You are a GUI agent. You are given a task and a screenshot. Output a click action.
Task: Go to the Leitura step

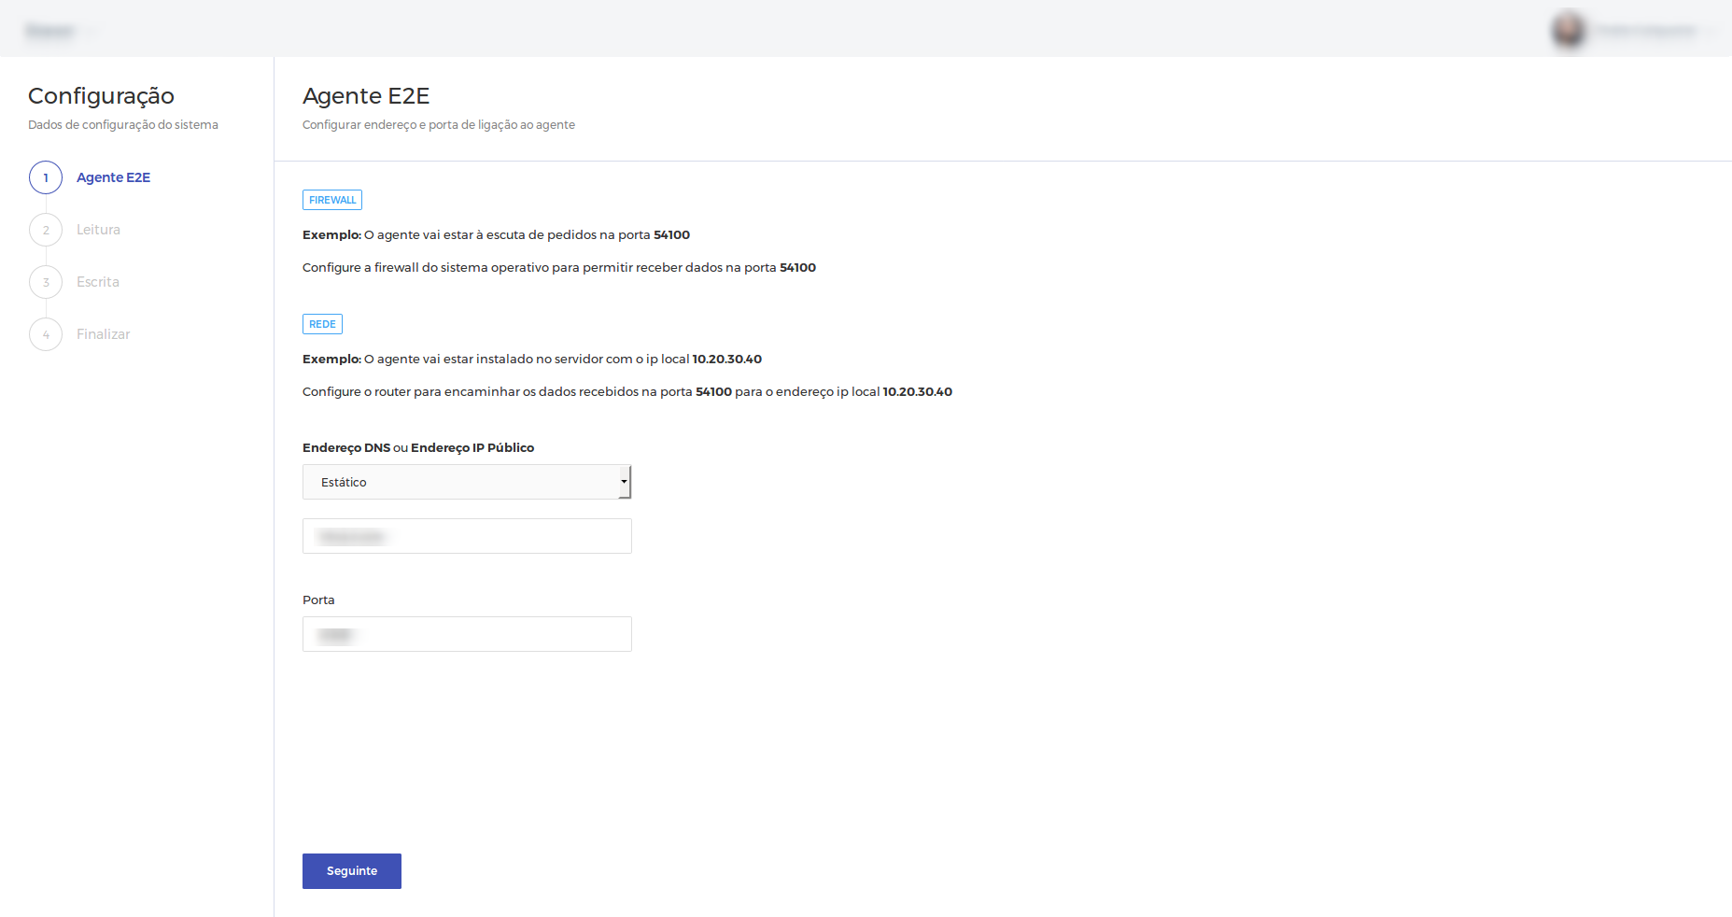pos(98,230)
